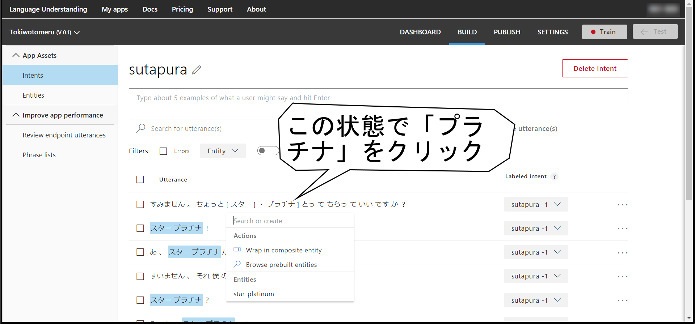The height and width of the screenshot is (324, 695).
Task: Tick the Errors filter checkbox
Action: (163, 151)
